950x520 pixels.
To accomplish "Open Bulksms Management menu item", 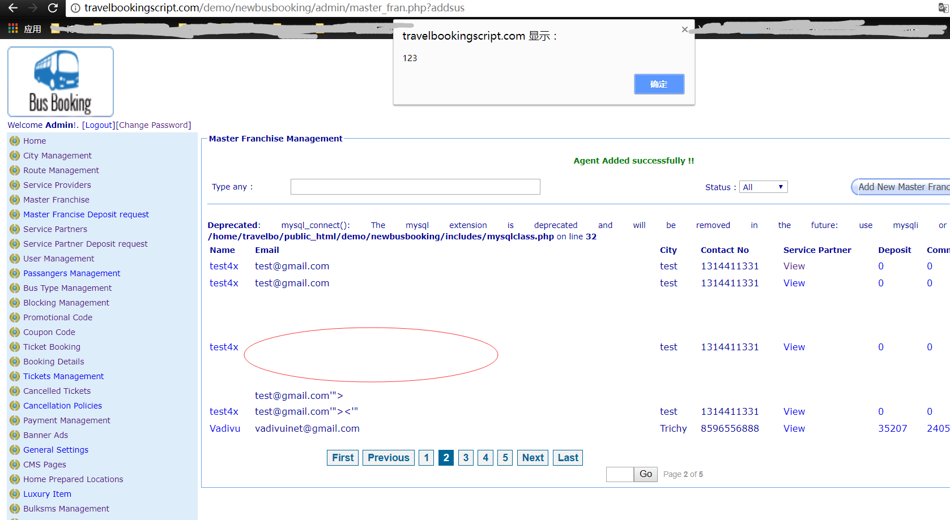I will pyautogui.click(x=66, y=509).
